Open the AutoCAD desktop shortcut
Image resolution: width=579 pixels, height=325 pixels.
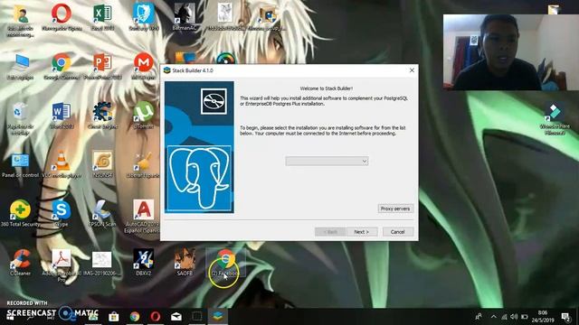pos(143,217)
